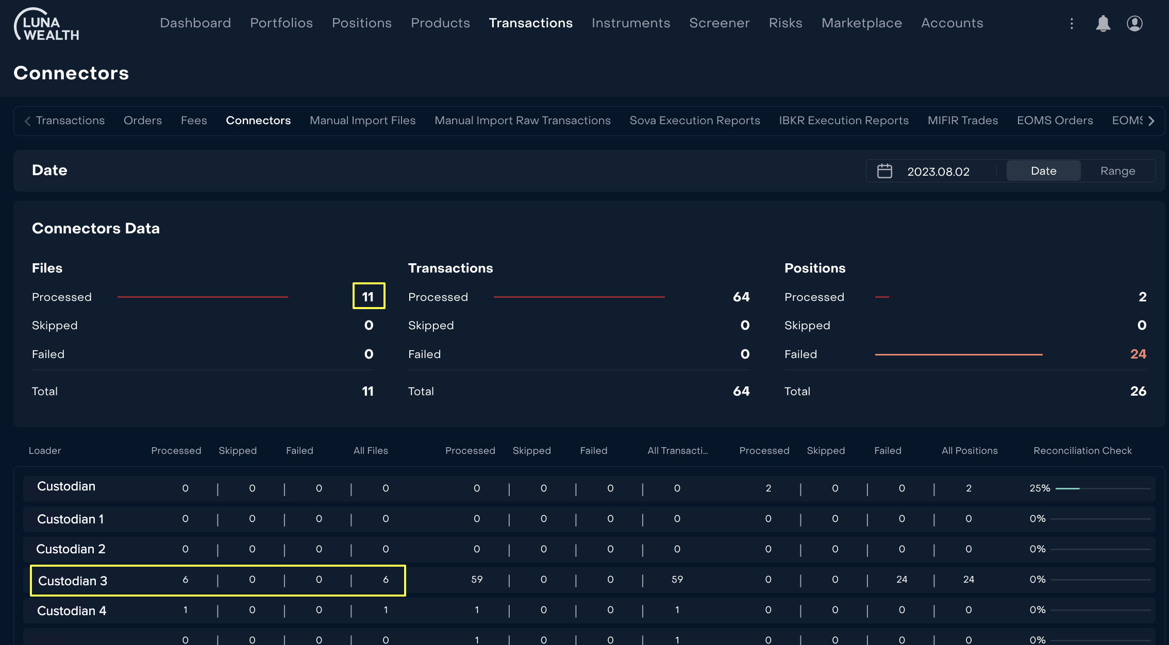Open Portfolios in top navigation
The image size is (1169, 645).
click(x=281, y=23)
